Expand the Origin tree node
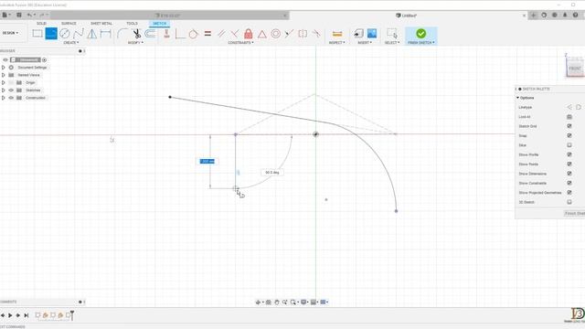This screenshot has width=585, height=329. pos(4,82)
